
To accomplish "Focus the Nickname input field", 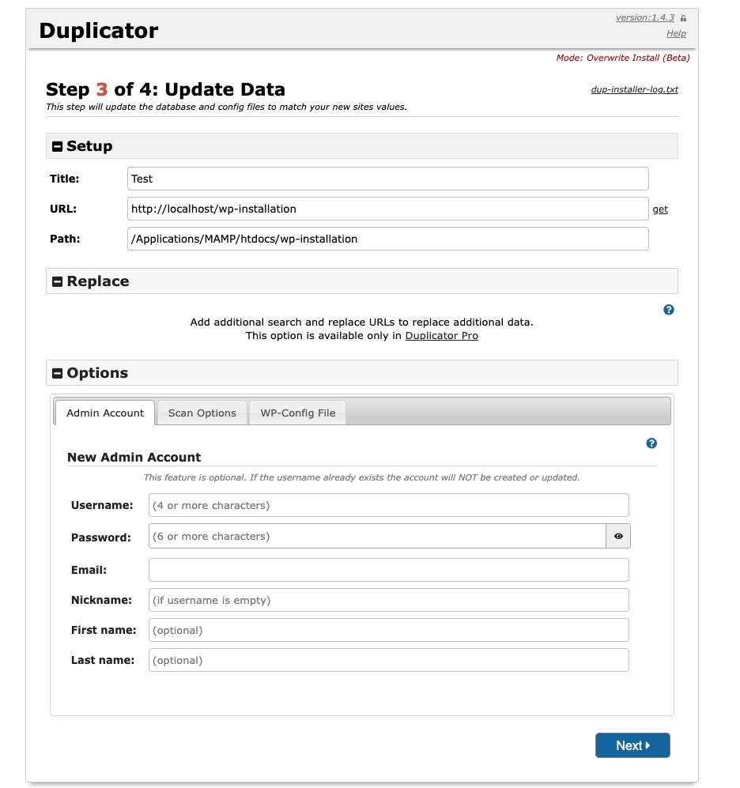I will 389,600.
